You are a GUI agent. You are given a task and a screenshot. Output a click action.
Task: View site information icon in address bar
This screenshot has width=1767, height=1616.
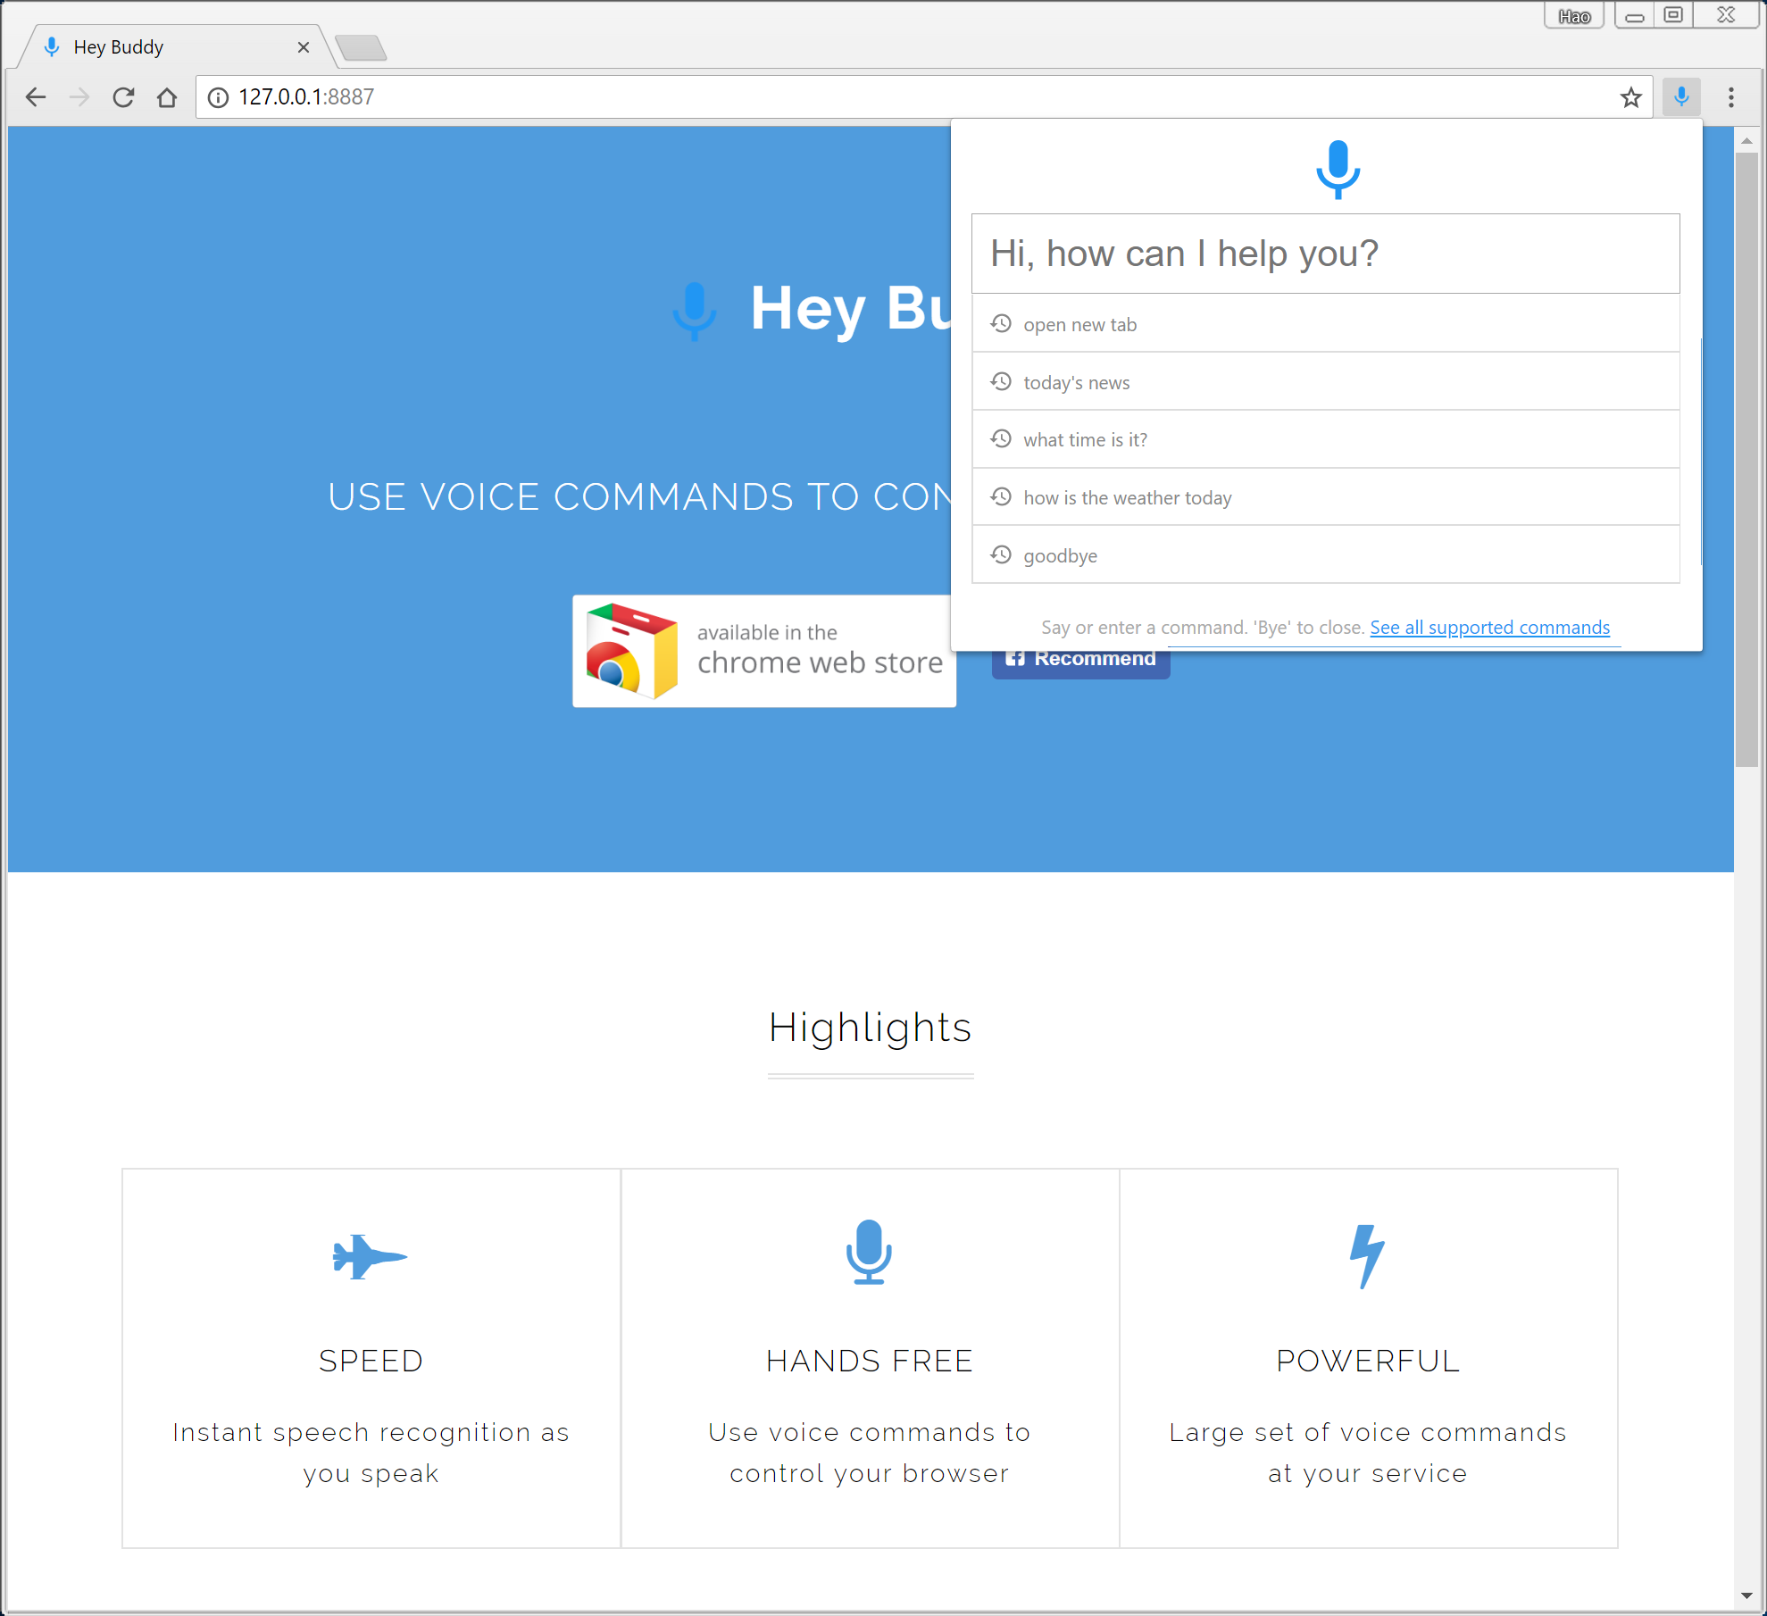click(218, 97)
